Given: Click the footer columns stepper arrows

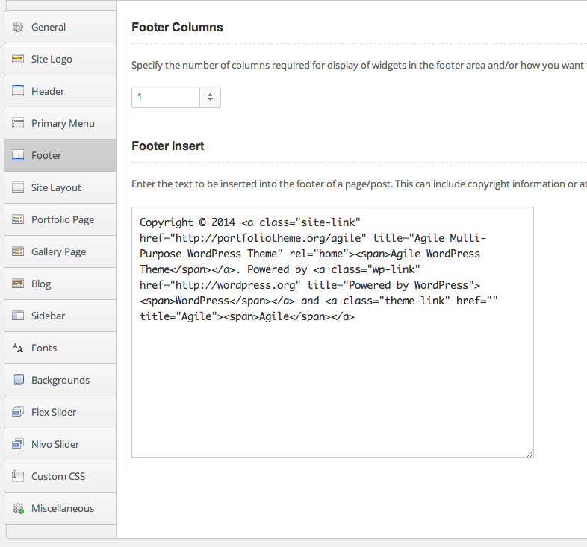Looking at the screenshot, I should [210, 97].
